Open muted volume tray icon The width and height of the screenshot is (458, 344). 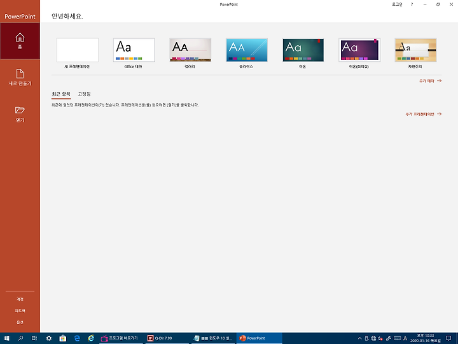tap(380, 338)
